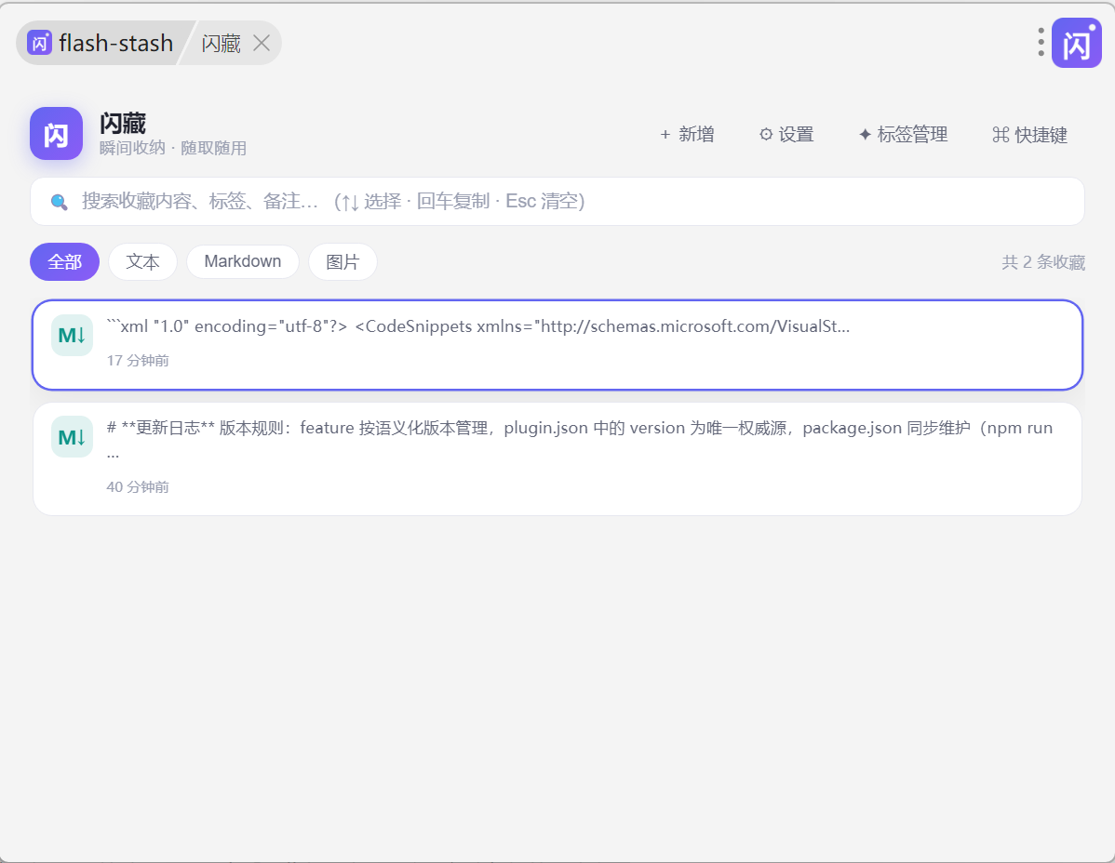Open 标签管理 tag management

903,134
